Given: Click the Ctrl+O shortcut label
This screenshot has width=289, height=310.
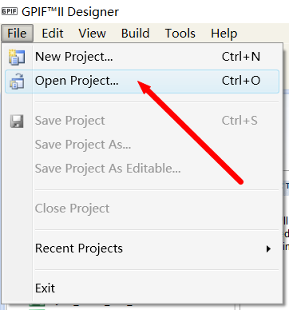Looking at the screenshot, I should (x=241, y=81).
